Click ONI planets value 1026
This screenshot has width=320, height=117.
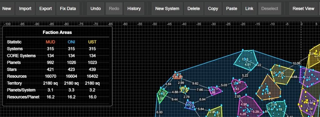tap(71, 62)
